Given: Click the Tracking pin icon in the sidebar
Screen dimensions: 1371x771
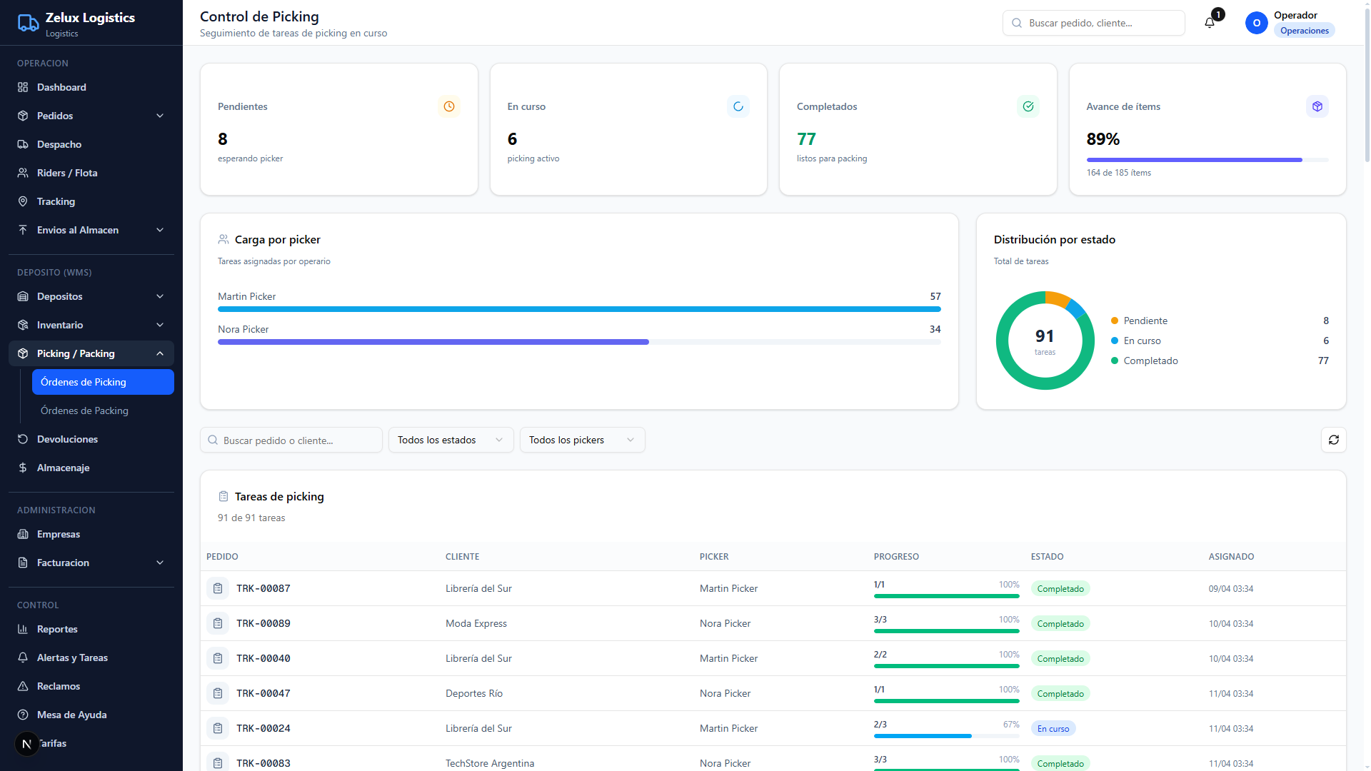Looking at the screenshot, I should pos(23,201).
